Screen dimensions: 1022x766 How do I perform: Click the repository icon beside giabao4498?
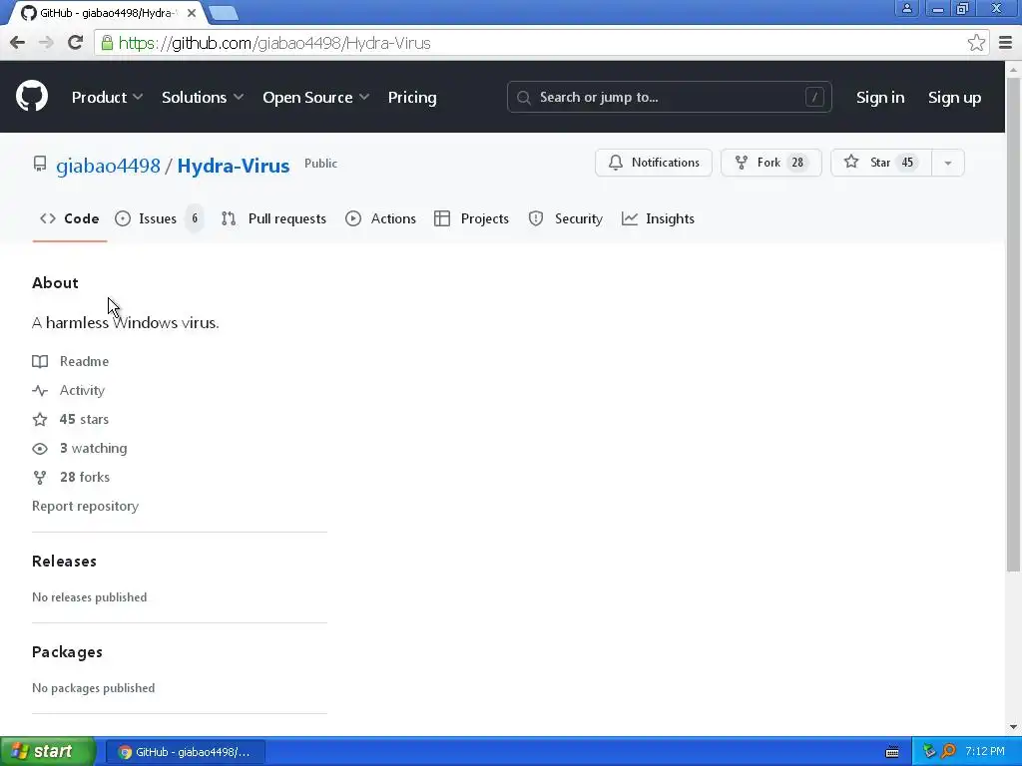40,164
